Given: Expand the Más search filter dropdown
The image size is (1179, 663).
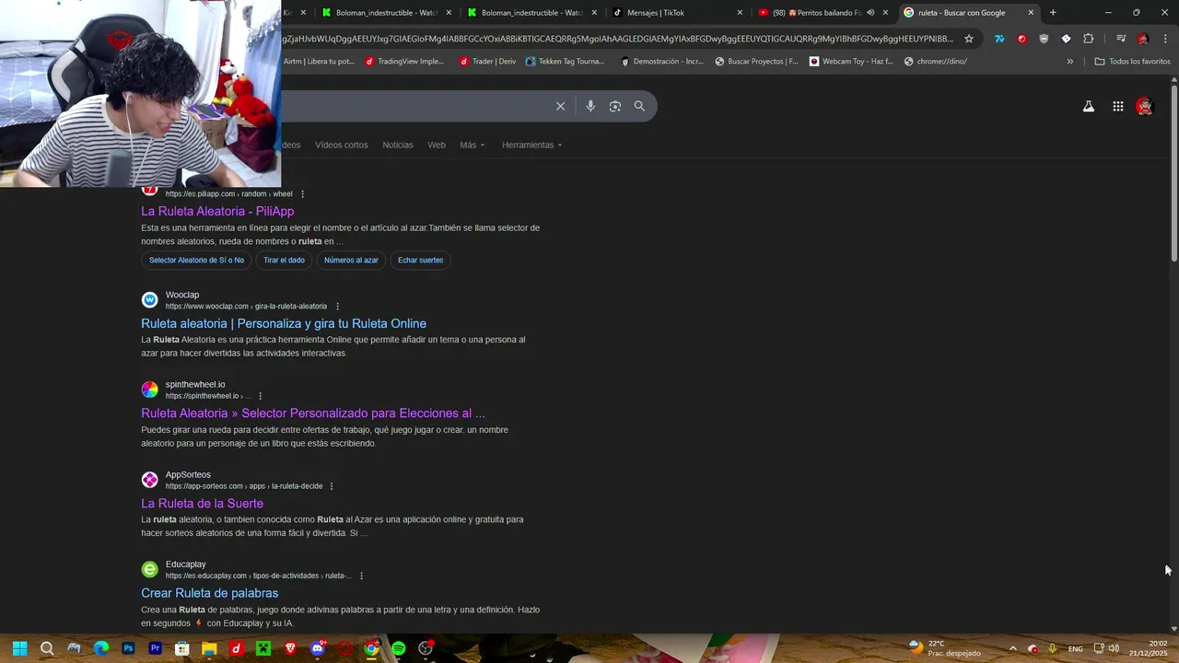Looking at the screenshot, I should pos(473,145).
